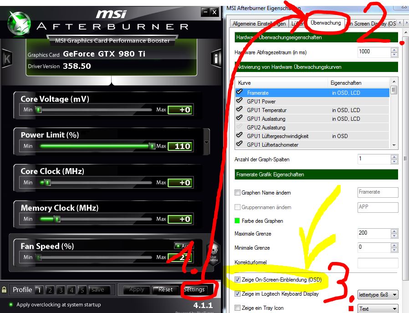
Task: Open the fan User Define gear icon
Action: (213, 254)
